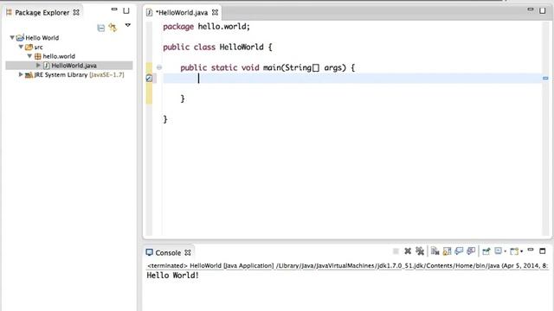Screen dimensions: 554x311
Task: Collapse the hello.world package node
Action: (29, 56)
